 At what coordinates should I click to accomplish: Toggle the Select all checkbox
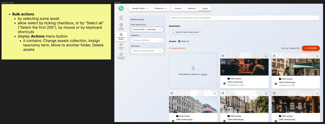(x=179, y=41)
